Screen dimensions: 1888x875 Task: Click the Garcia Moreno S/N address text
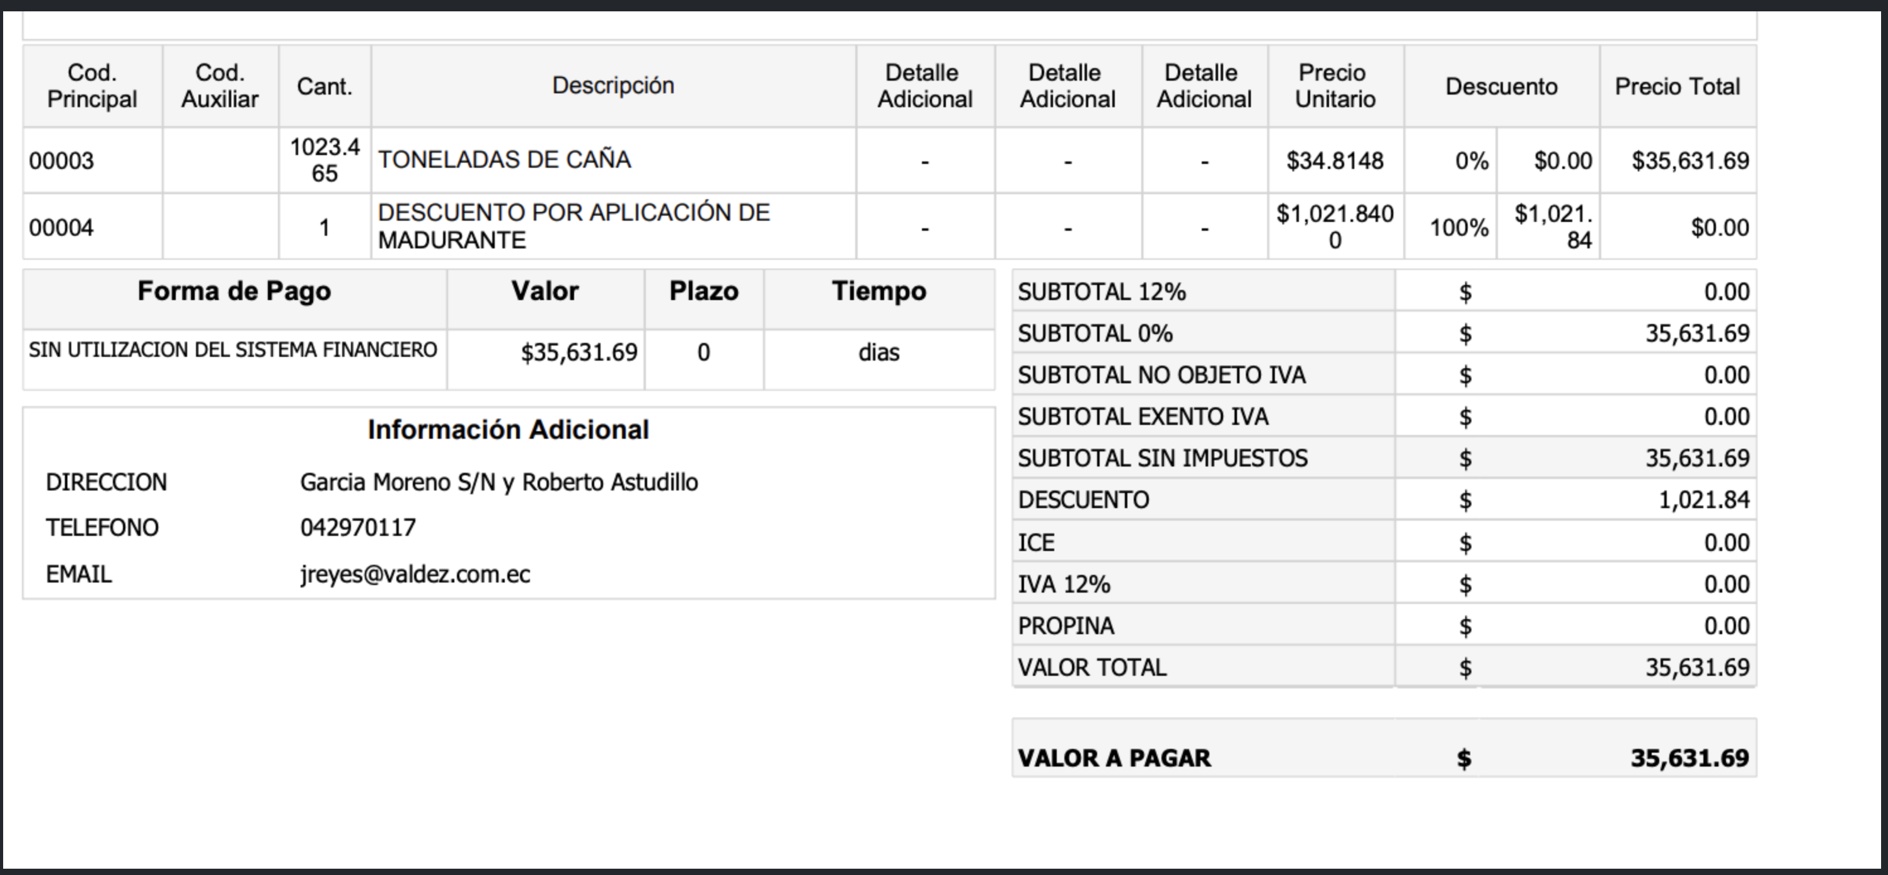(498, 483)
